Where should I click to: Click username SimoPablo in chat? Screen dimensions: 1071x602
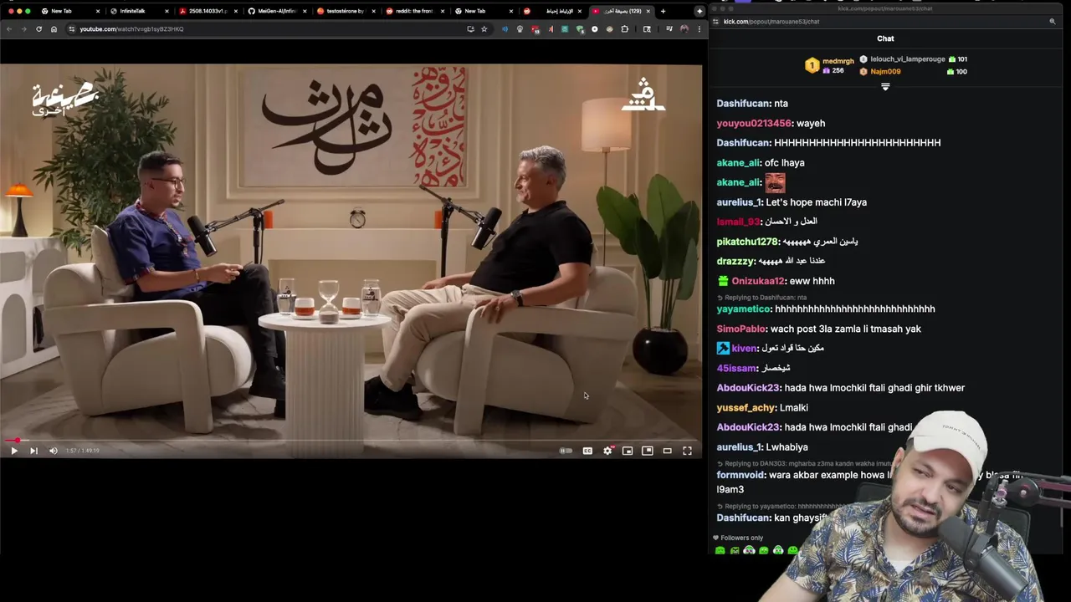pyautogui.click(x=741, y=329)
